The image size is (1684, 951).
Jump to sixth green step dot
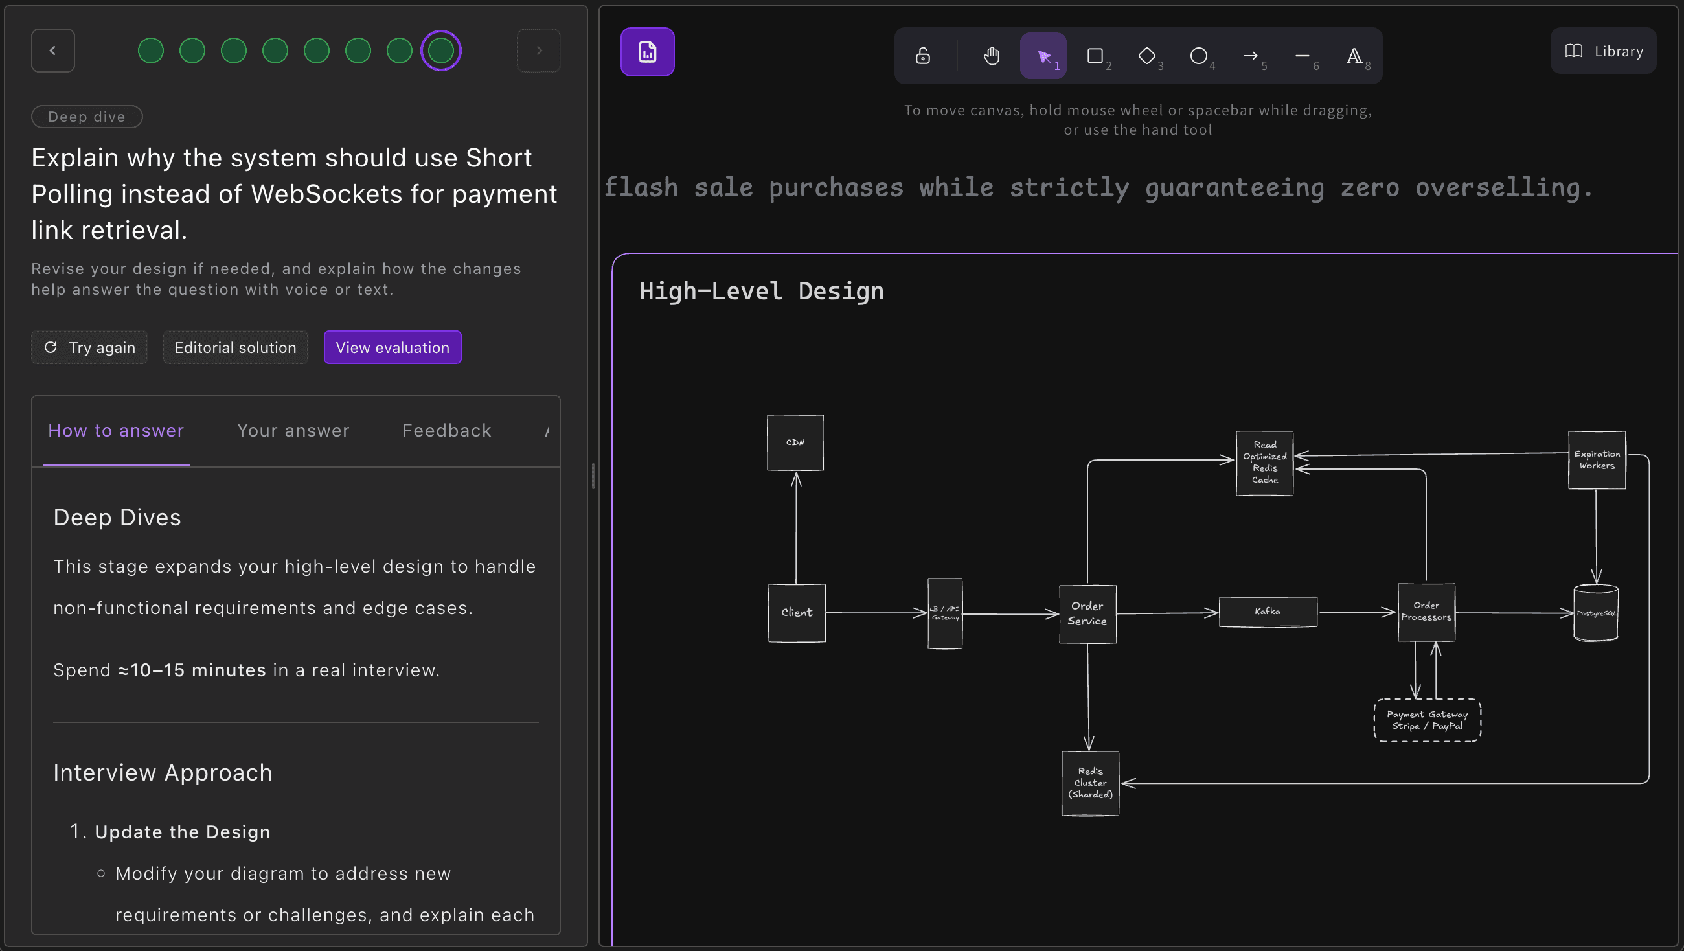click(358, 51)
